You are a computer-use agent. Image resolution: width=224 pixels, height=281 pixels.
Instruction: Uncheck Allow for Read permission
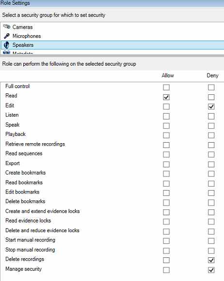click(x=166, y=97)
